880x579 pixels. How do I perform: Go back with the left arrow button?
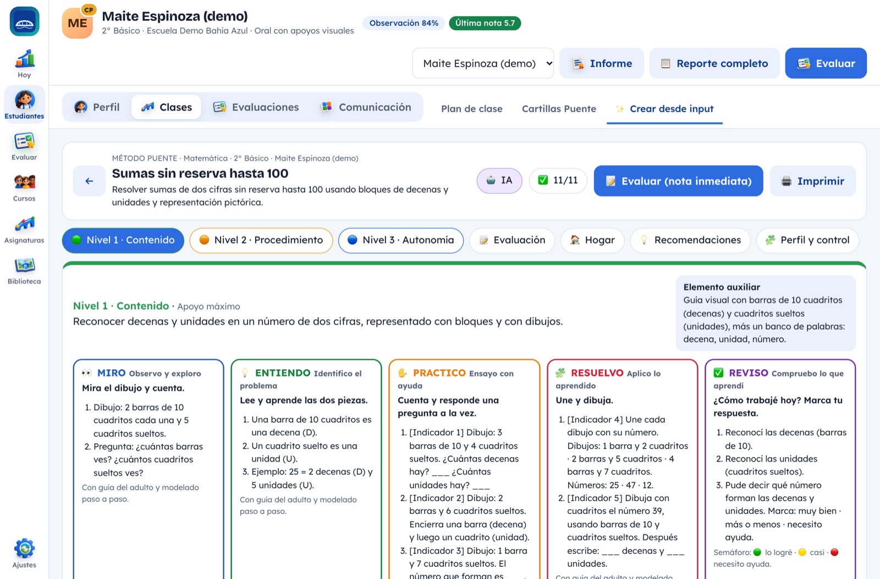pos(89,181)
